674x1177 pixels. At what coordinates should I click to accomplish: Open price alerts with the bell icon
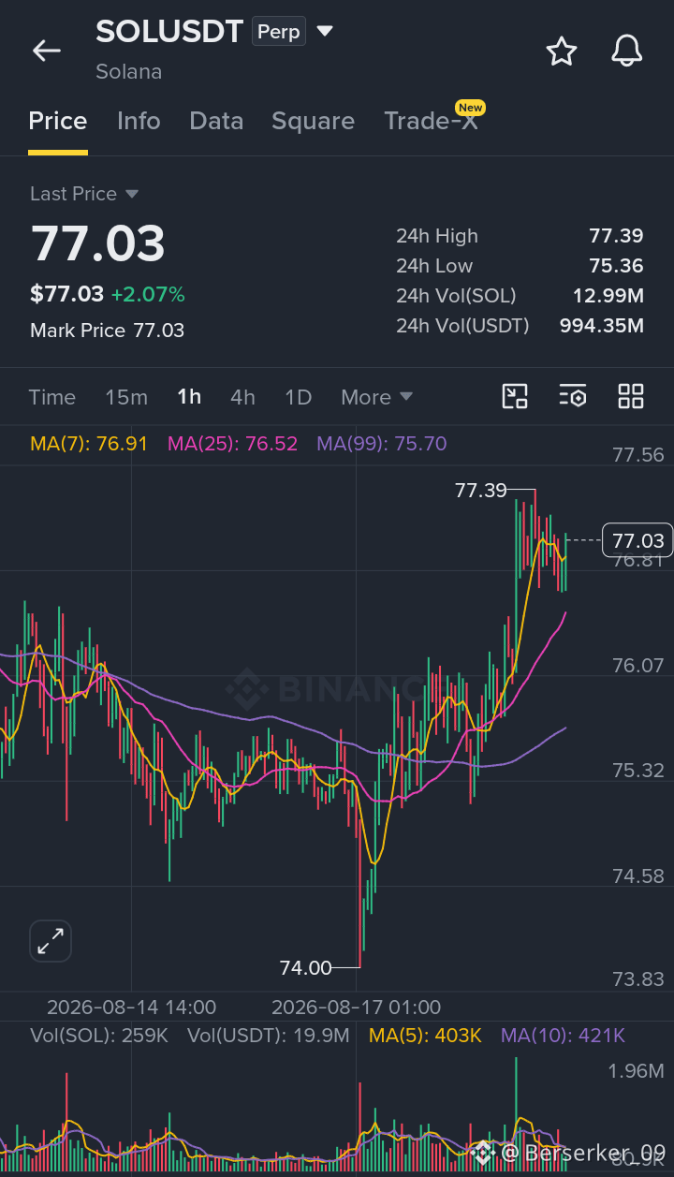pos(626,51)
